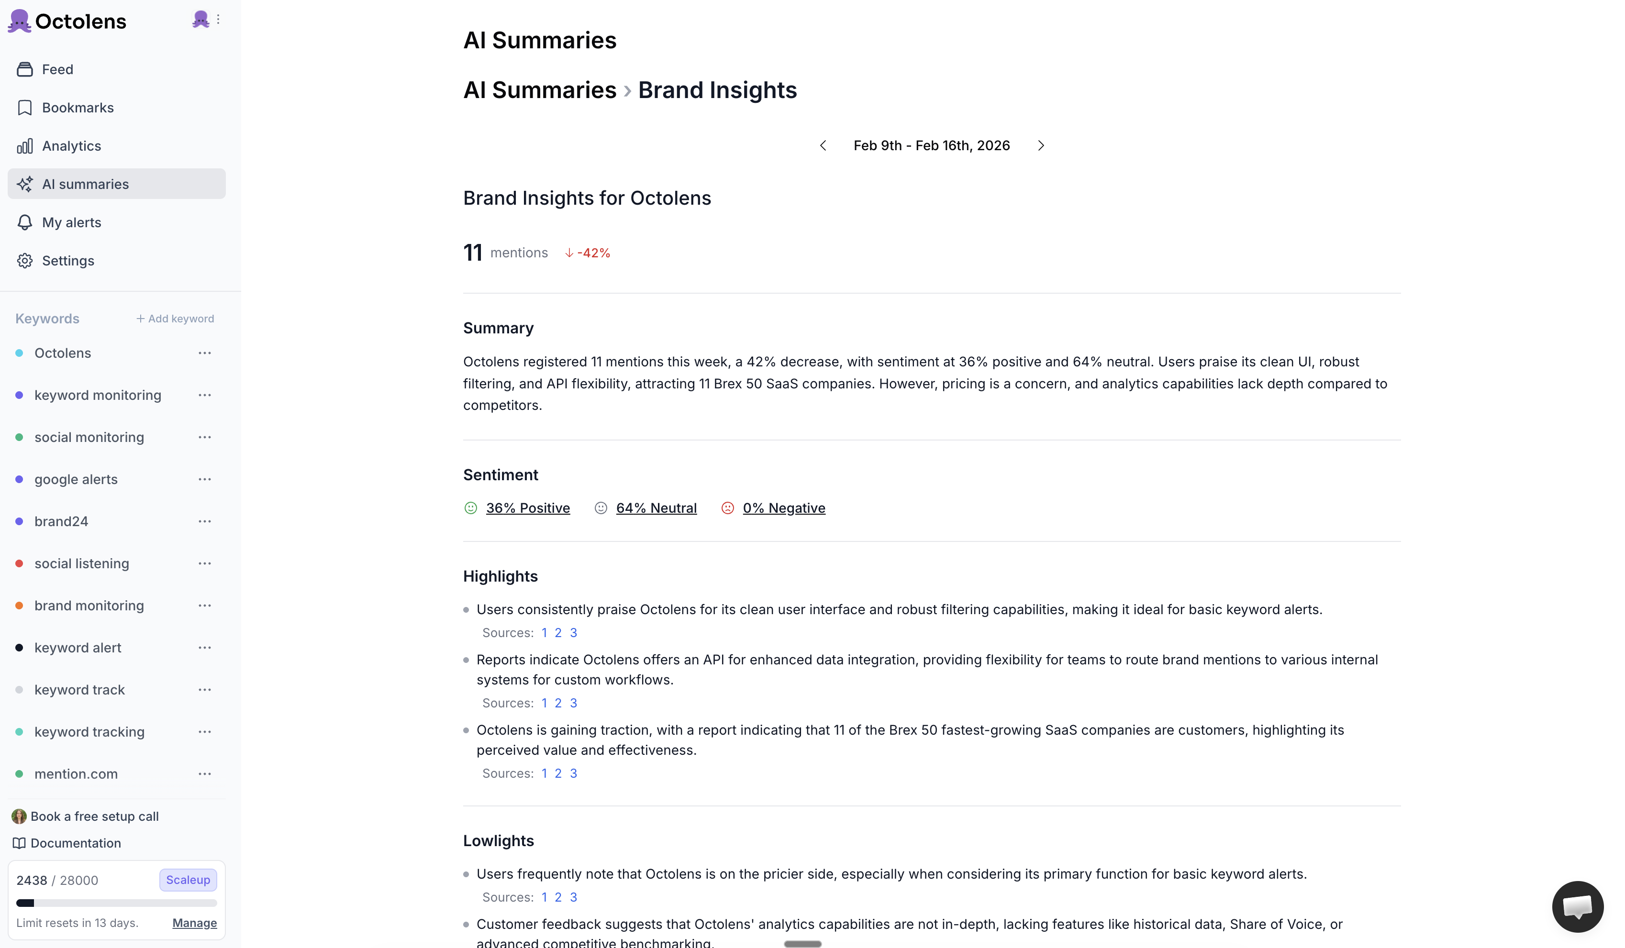Select AI summaries in sidebar
Viewport: 1625px width, 948px height.
117,184
